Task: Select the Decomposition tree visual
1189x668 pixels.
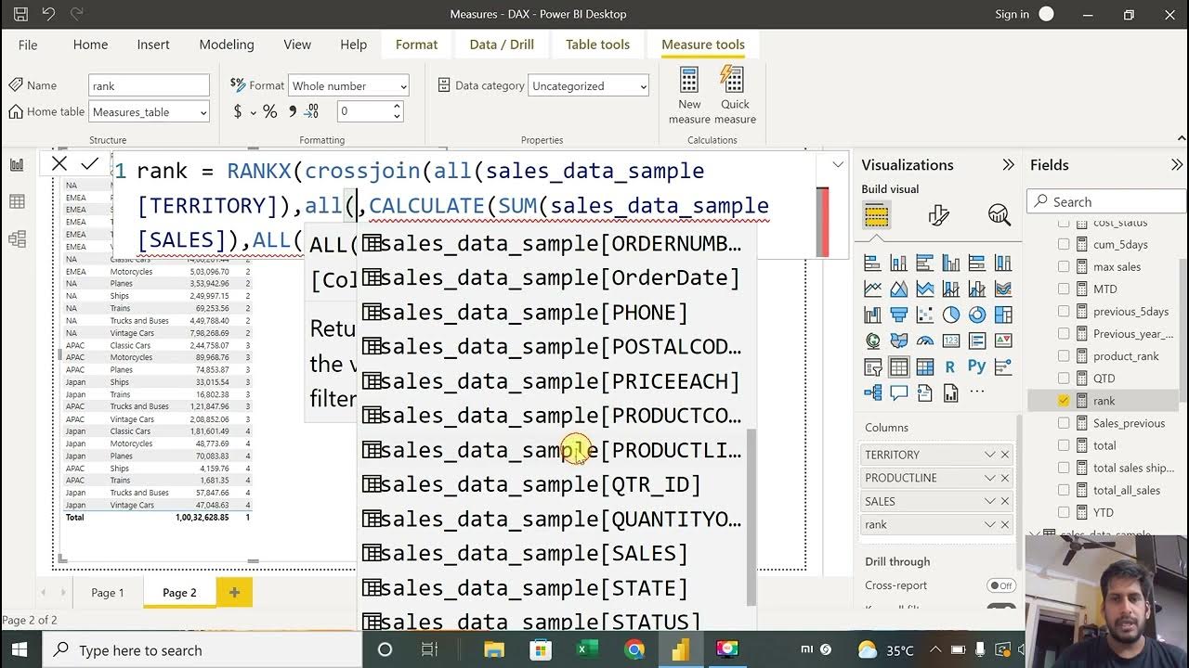Action: [872, 392]
